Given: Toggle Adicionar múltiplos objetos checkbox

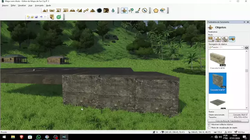Looking at the screenshot, I should (x=209, y=124).
